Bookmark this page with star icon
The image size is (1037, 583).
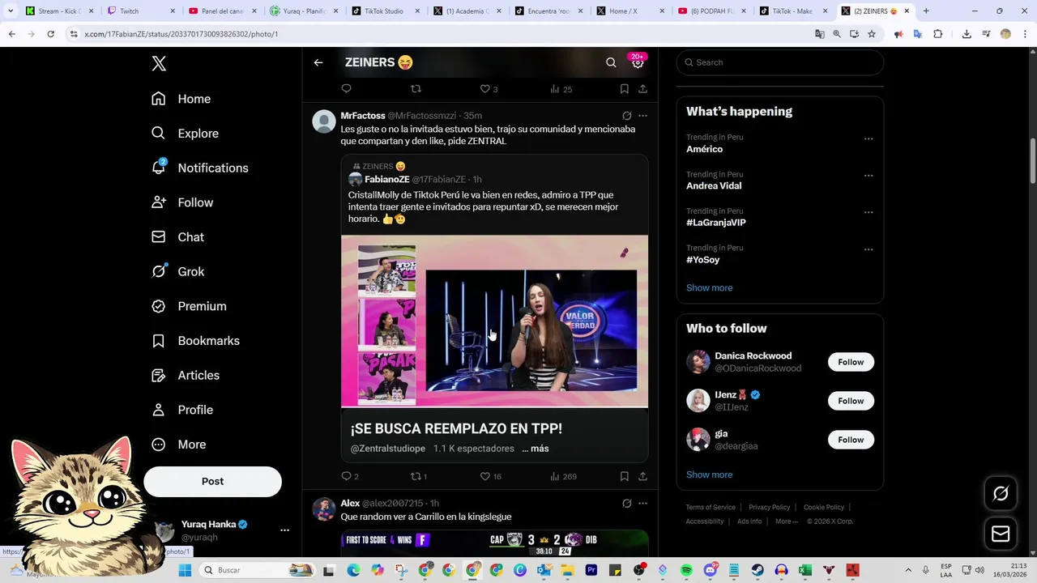tap(872, 34)
